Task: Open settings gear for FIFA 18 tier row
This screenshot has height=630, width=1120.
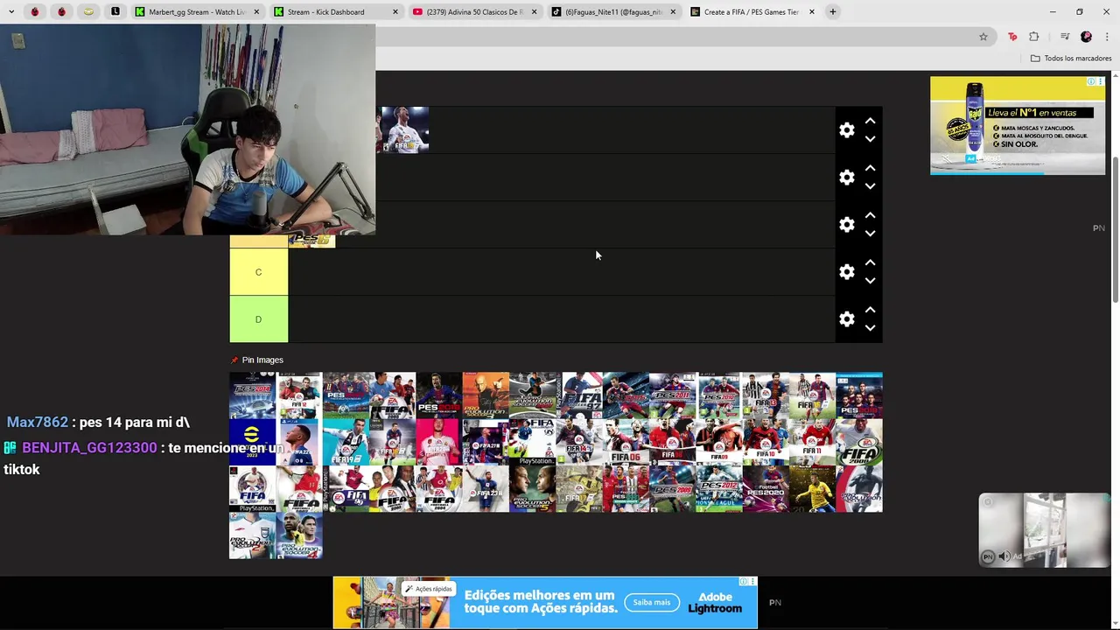Action: click(846, 129)
